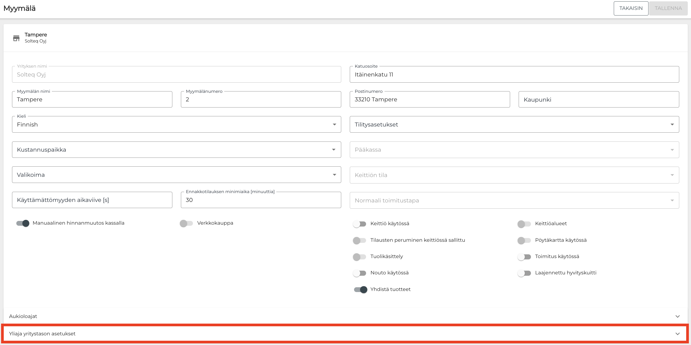This screenshot has height=345, width=691.
Task: Enable Laajennettu hyvityskuitti switch
Action: 524,273
